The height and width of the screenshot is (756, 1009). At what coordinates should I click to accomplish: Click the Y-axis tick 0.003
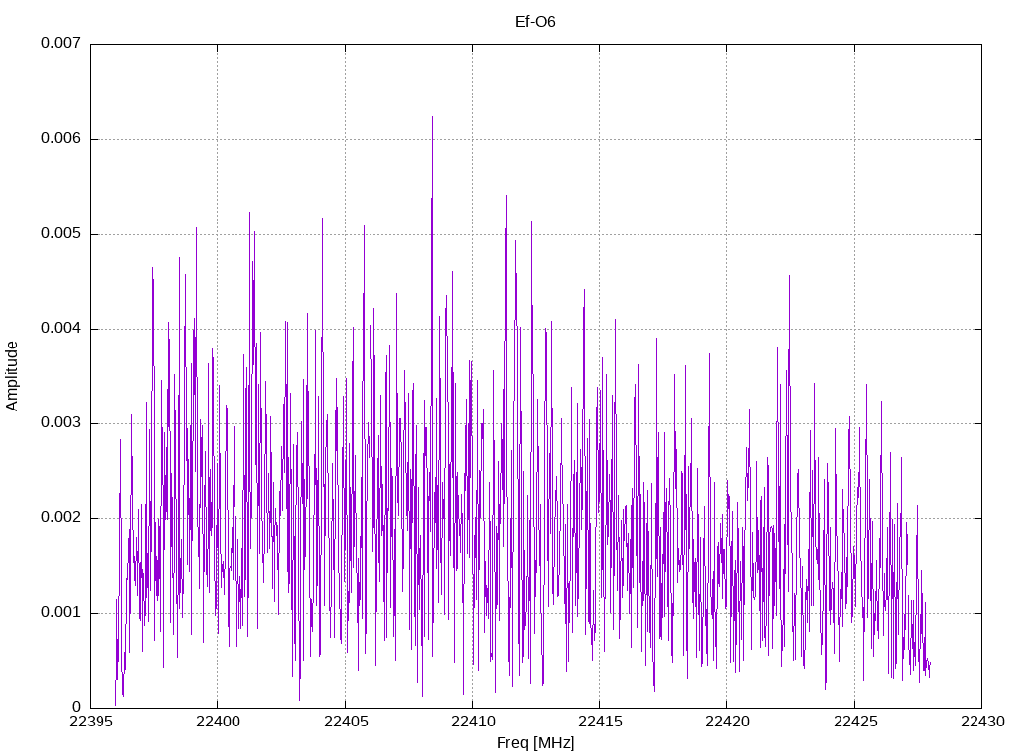pos(61,422)
